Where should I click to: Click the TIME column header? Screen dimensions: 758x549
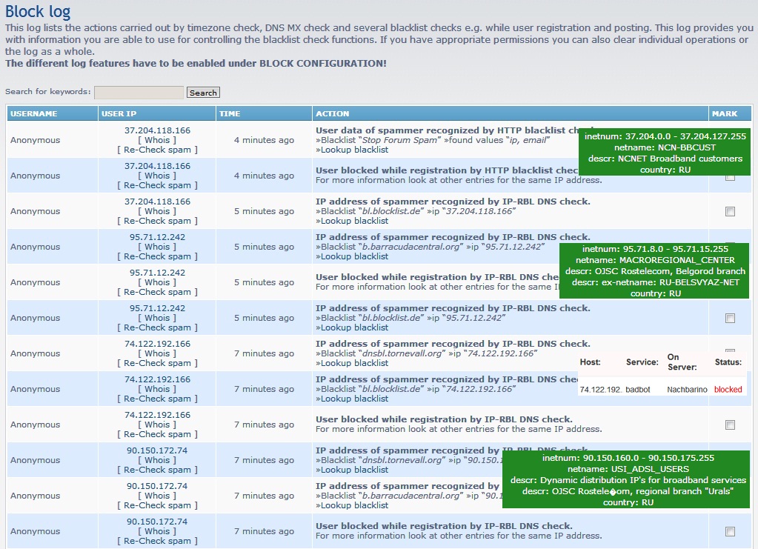coord(230,114)
